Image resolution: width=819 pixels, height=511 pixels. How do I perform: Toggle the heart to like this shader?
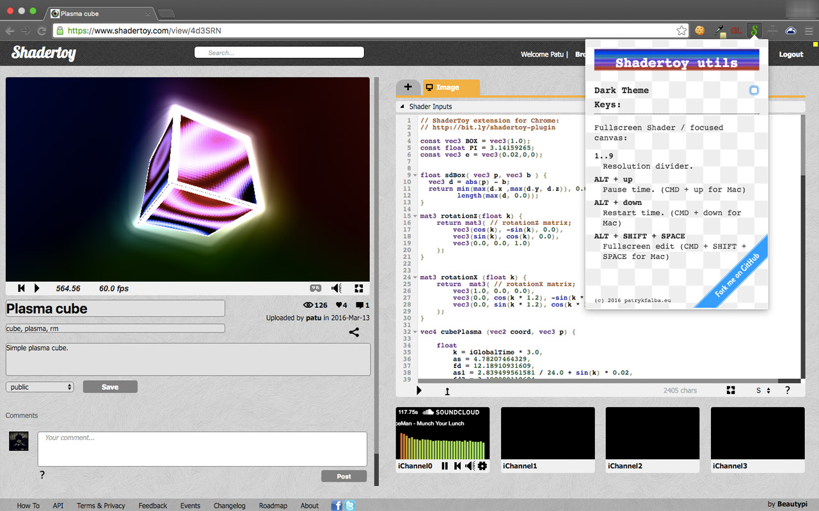coord(339,305)
